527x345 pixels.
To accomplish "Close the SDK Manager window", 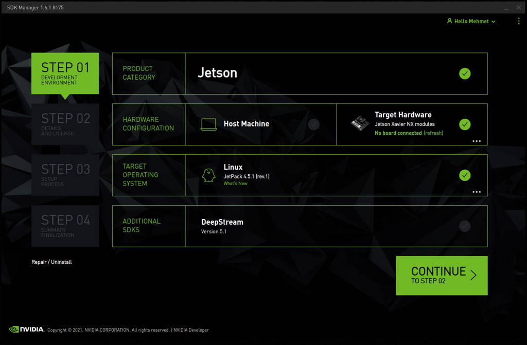I will (x=519, y=7).
